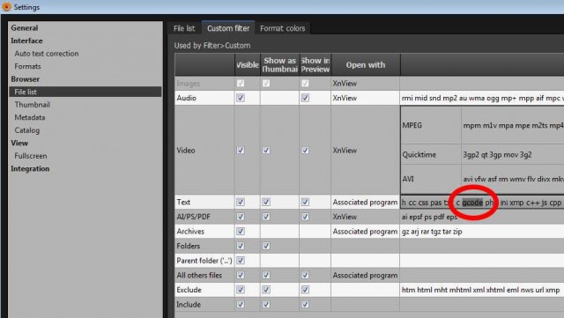564x318 pixels.
Task: Go to Fullscreen settings under View
Action: coord(31,156)
